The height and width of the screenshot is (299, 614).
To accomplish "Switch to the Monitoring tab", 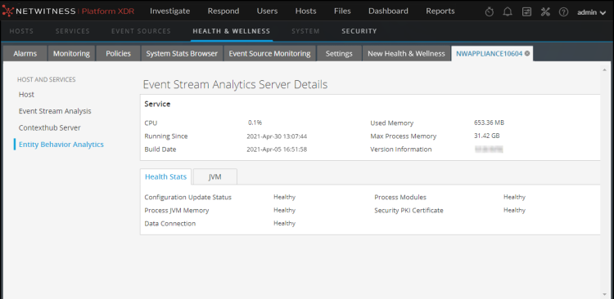I will (x=71, y=54).
